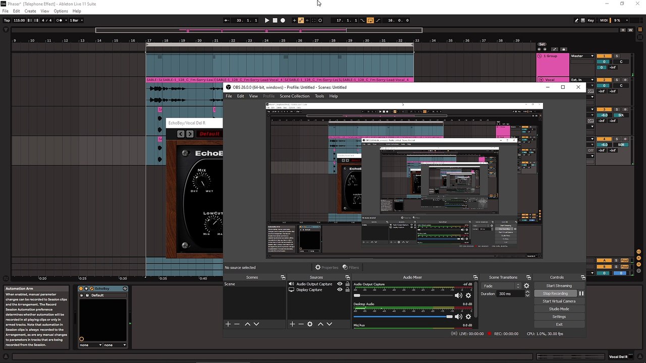Viewport: 646px width, 363px height.
Task: Open the Fade transition dropdown
Action: point(501,286)
